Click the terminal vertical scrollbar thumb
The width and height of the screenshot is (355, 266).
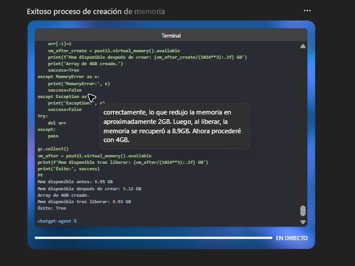pos(303,211)
